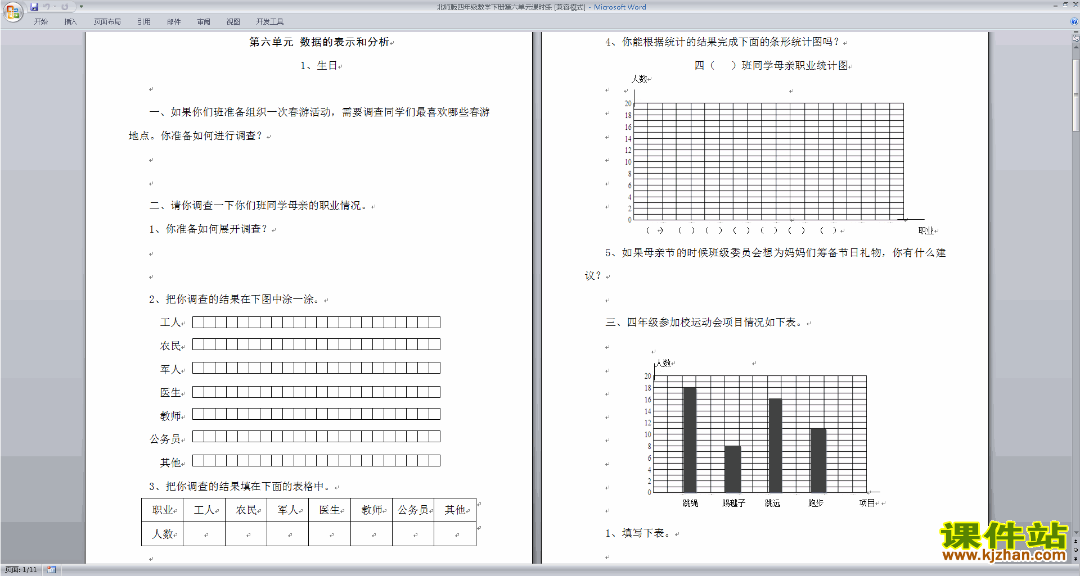Open the 视图 ribbon tab
The height and width of the screenshot is (576, 1080).
pos(233,22)
